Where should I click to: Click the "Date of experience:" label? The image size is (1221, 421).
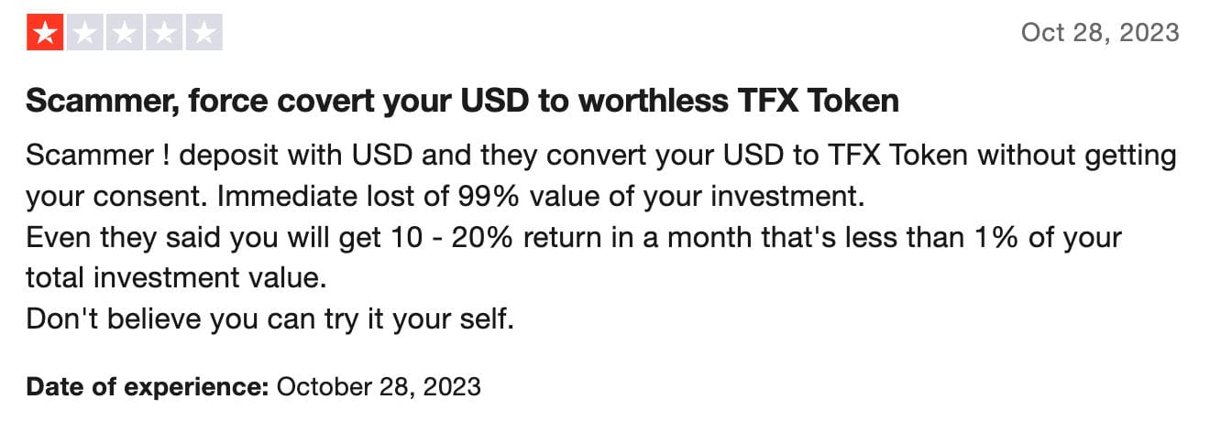[147, 386]
